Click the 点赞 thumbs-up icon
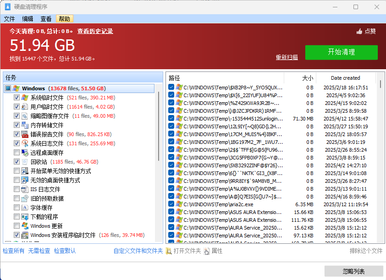Viewport: 386px width, 280px height. pos(359,31)
